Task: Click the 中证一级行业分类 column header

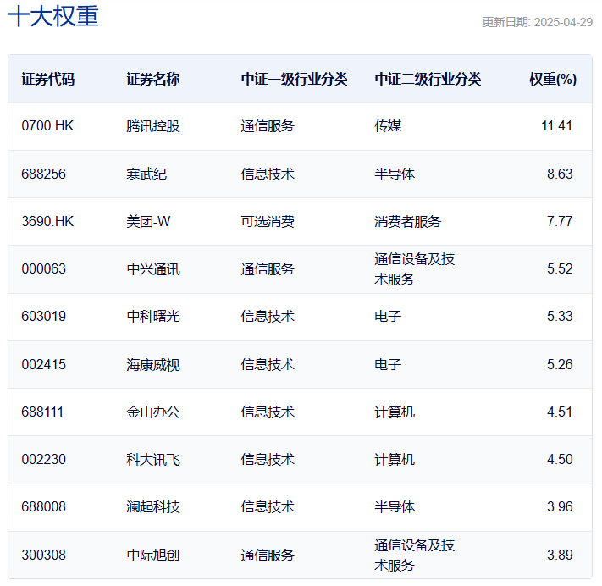Action: coord(294,79)
